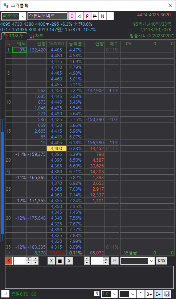Click the black square stop button
This screenshot has height=299, width=176.
click(60, 261)
